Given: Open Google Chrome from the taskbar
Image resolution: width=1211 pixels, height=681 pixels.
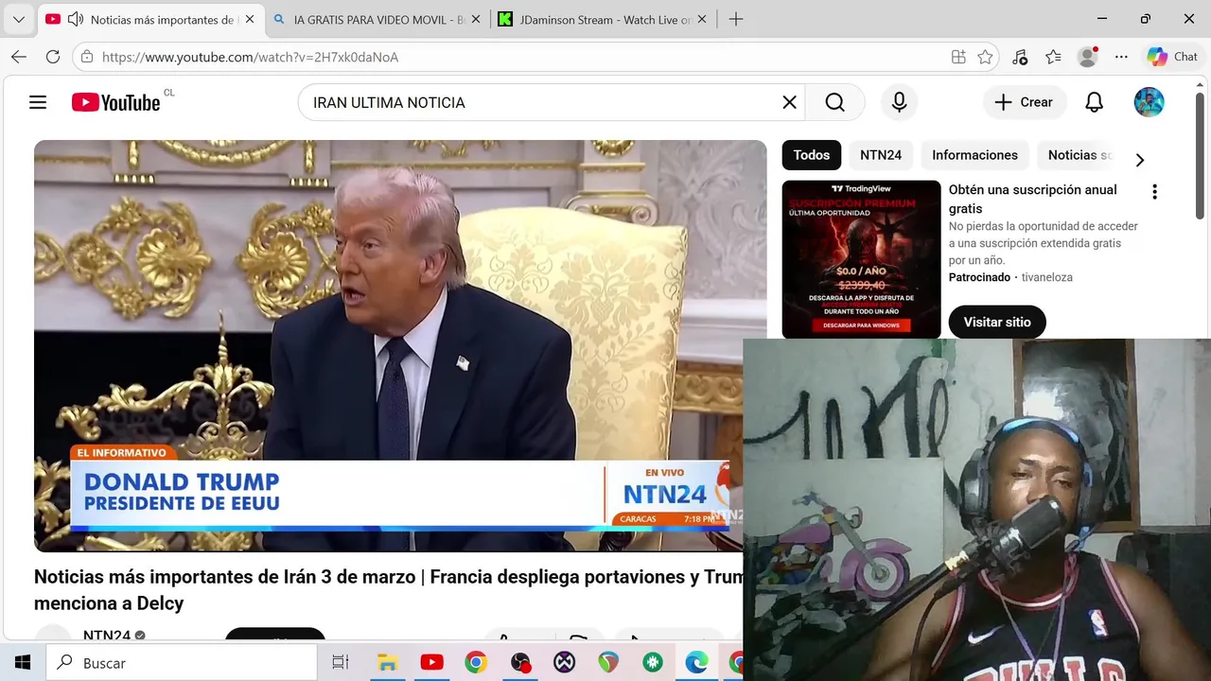Looking at the screenshot, I should pyautogui.click(x=475, y=663).
